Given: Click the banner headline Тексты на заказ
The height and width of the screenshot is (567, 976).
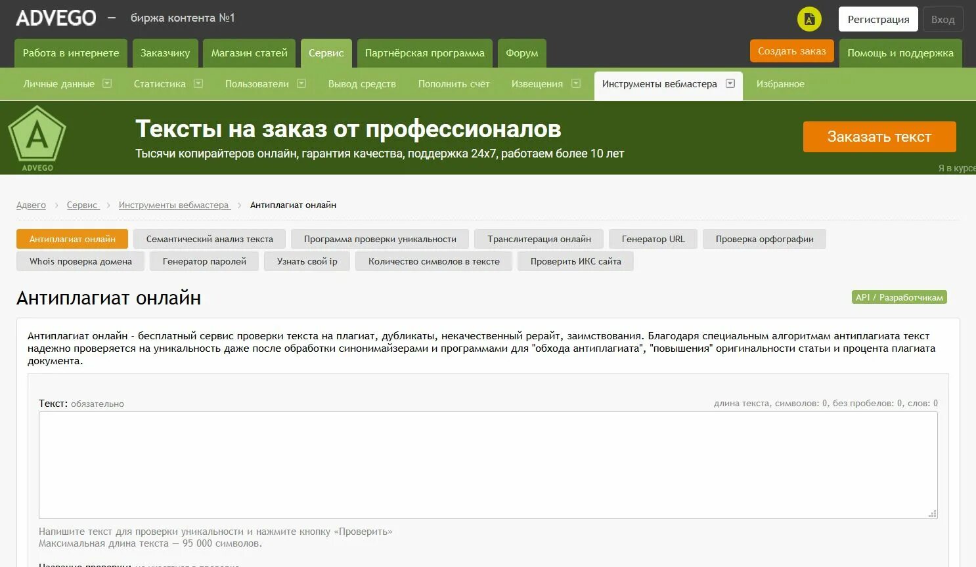Looking at the screenshot, I should 348,129.
